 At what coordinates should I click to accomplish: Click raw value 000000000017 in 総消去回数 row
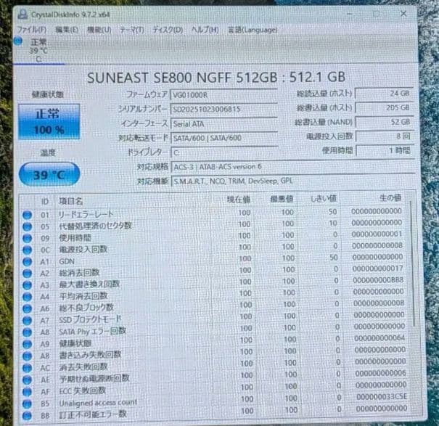tap(378, 269)
